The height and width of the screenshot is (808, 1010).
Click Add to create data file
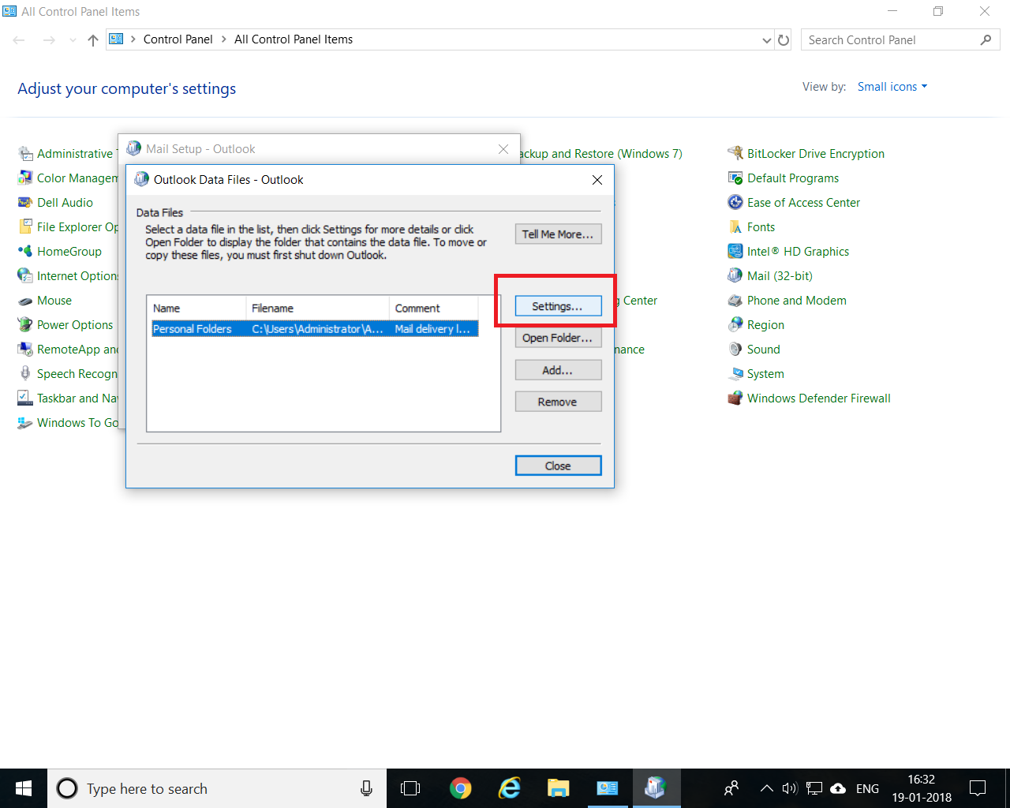pyautogui.click(x=558, y=370)
